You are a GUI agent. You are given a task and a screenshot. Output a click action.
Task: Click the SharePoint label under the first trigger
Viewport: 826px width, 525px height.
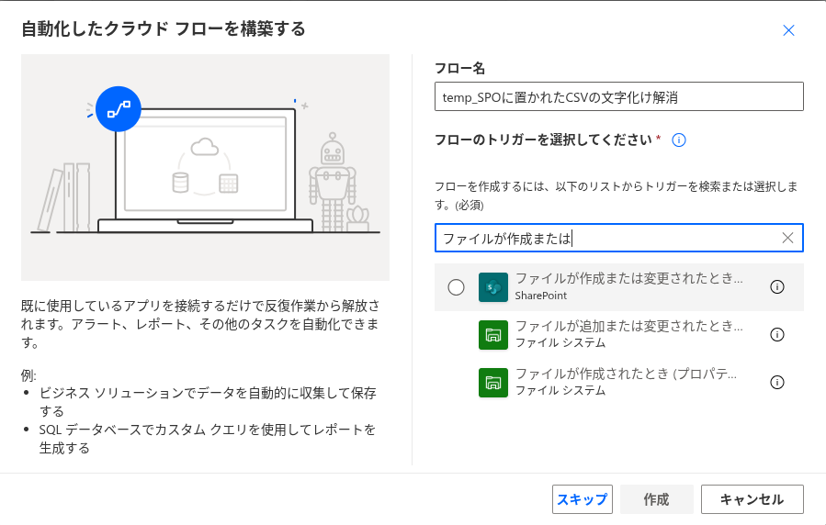pos(541,296)
